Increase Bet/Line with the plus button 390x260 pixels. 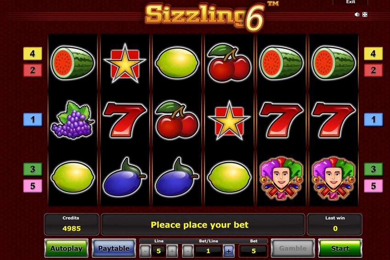(x=228, y=251)
